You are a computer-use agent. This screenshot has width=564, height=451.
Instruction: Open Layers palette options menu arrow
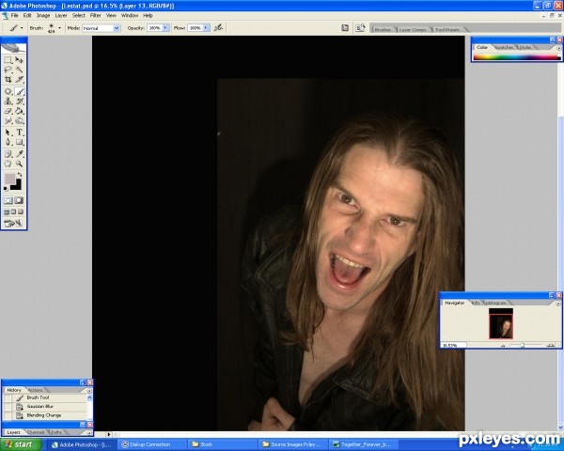click(x=89, y=432)
